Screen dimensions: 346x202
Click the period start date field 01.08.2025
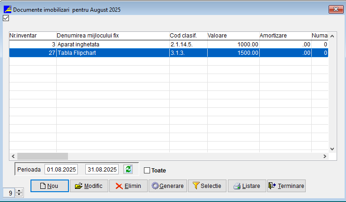[x=61, y=169]
